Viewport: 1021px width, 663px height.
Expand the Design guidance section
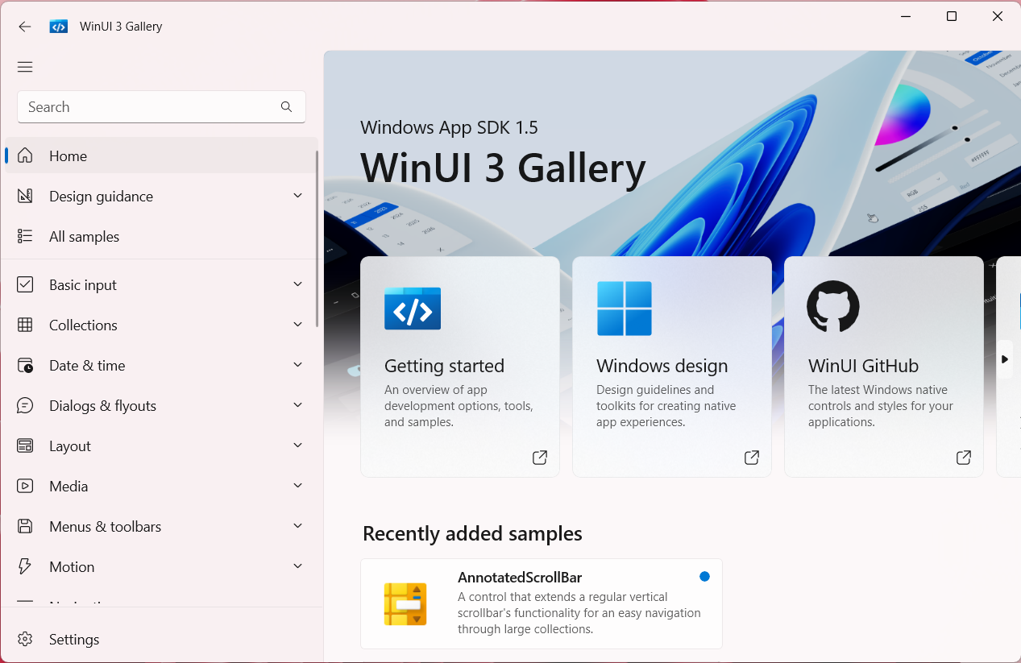tap(297, 196)
